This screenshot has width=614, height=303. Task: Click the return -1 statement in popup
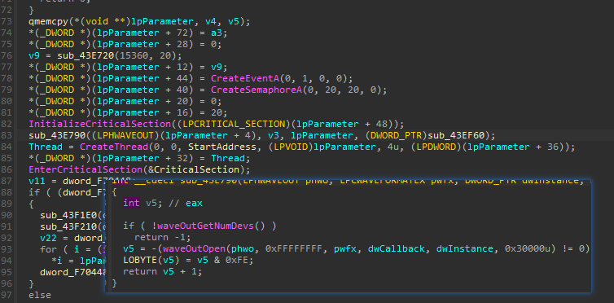point(163,237)
